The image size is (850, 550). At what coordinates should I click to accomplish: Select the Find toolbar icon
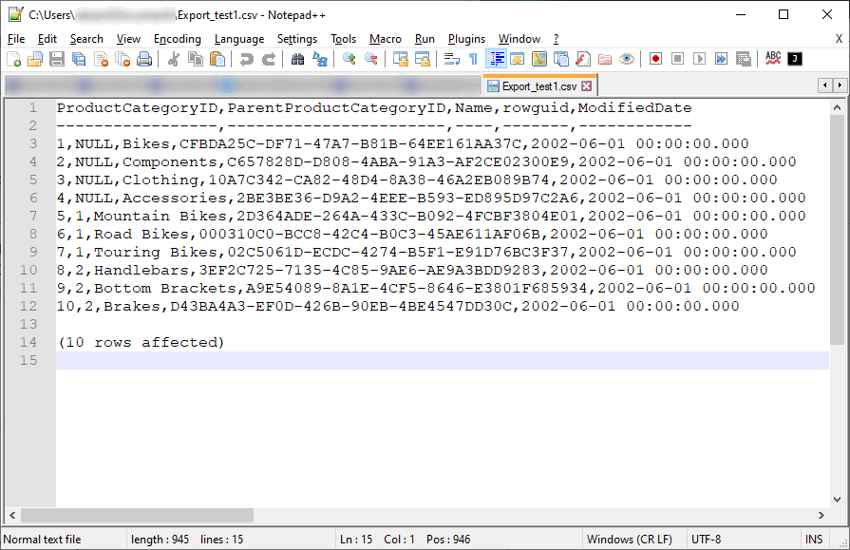(x=298, y=58)
